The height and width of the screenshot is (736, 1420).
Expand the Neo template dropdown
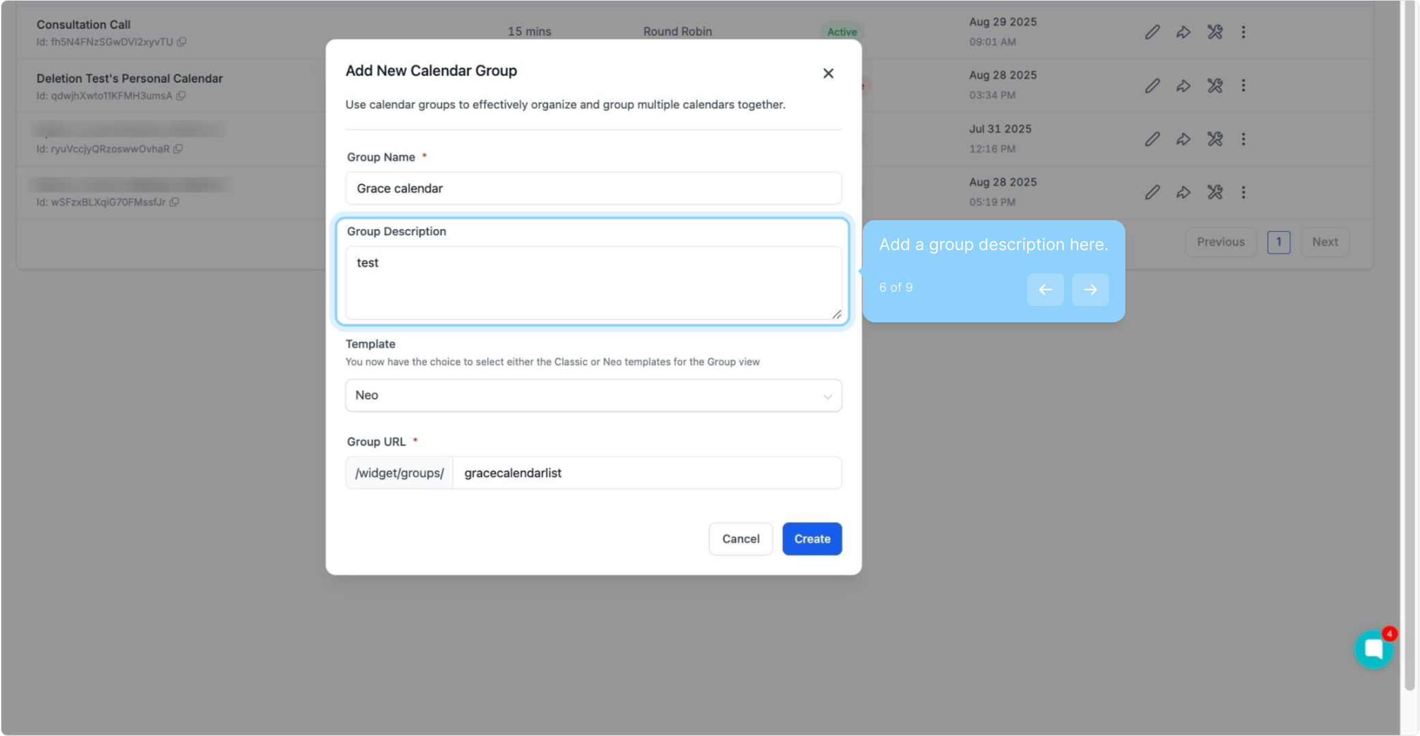593,395
